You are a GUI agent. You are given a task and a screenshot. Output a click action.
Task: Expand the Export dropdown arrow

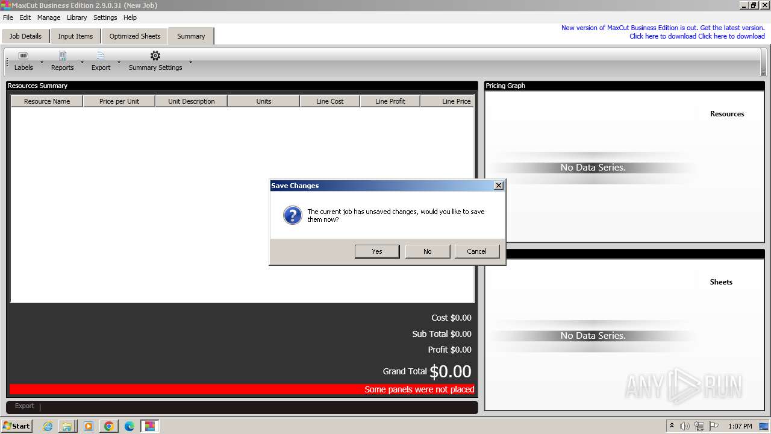click(x=119, y=61)
